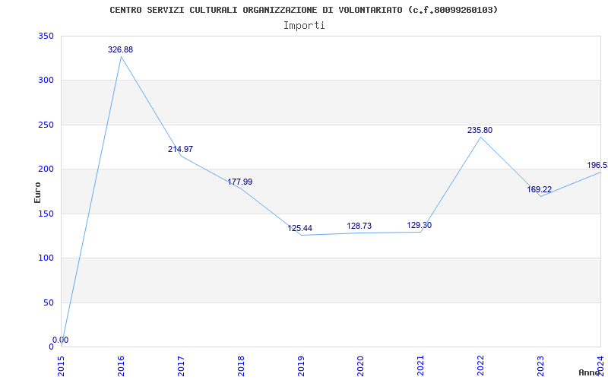Click the 250 y-axis tick label
The image size is (608, 380).
pos(46,125)
